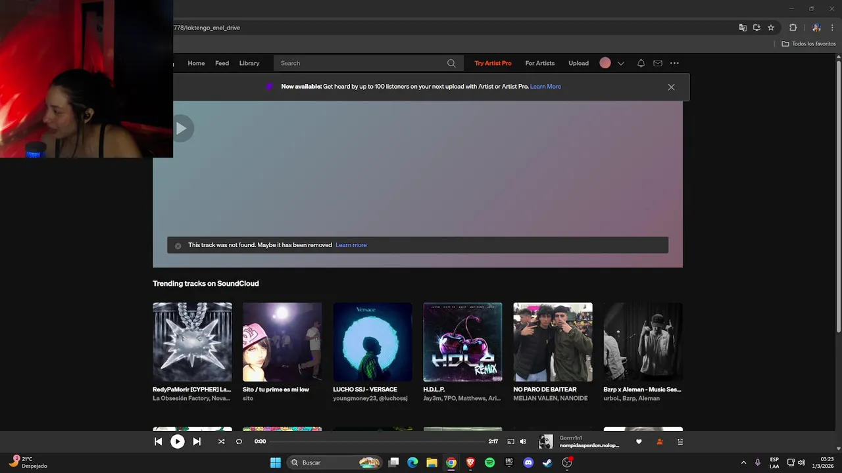Open OBS Studio from the taskbar
The height and width of the screenshot is (473, 842).
coord(567,462)
